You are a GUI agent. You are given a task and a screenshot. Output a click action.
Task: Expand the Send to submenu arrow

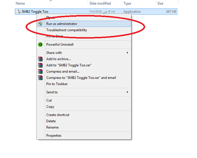coord(127,92)
